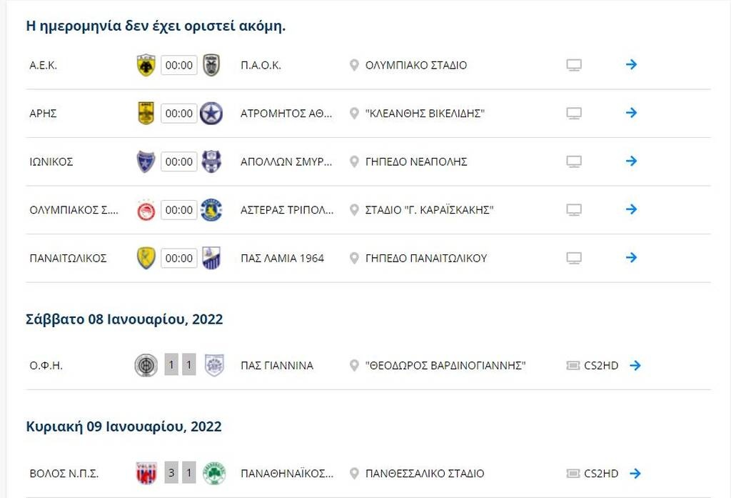The height and width of the screenshot is (498, 731).
Task: Open the A.E.K. vs Π.Α.Ο.Κ. match arrow
Action: (x=631, y=64)
